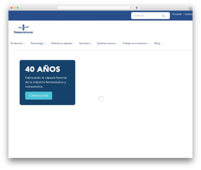
Task: Open the Productos menu
Action: pyautogui.click(x=17, y=43)
